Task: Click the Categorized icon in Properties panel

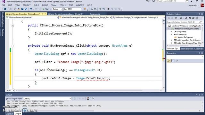Action: (169, 61)
